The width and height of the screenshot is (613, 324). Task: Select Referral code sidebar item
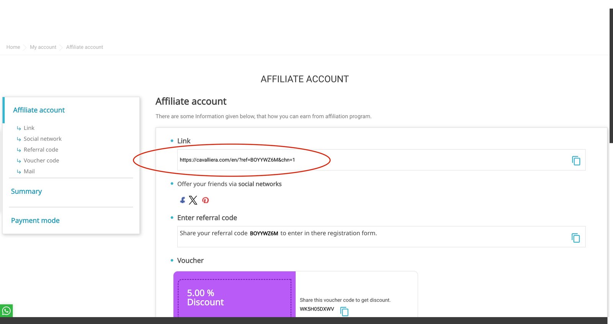tap(41, 150)
